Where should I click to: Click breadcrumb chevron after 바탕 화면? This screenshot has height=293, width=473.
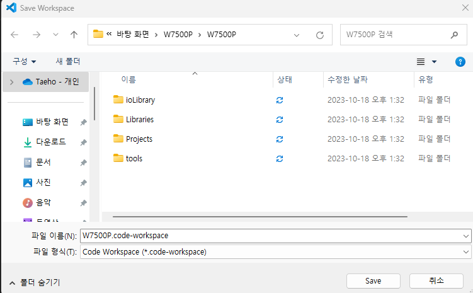pyautogui.click(x=156, y=35)
